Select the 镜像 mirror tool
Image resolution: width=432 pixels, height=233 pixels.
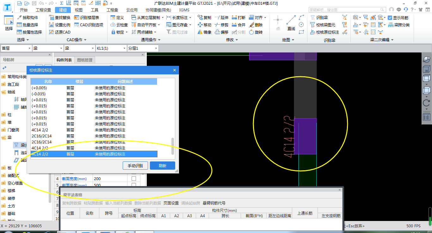[204, 32]
